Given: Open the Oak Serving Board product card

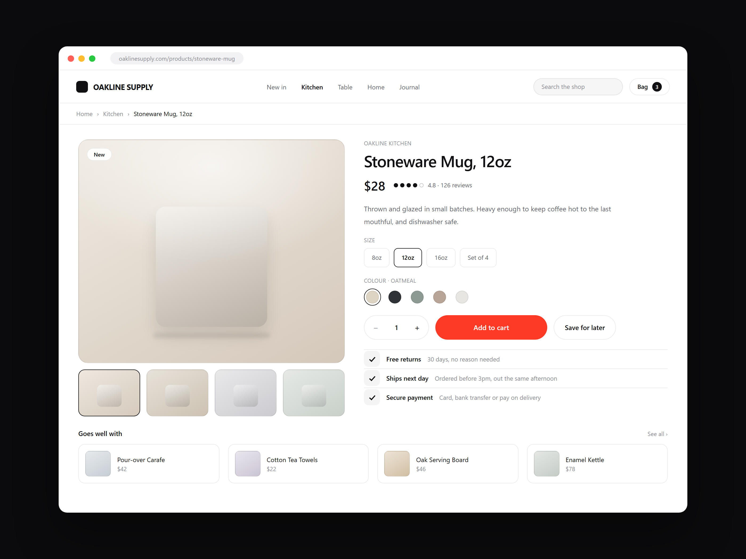Looking at the screenshot, I should click(x=448, y=464).
